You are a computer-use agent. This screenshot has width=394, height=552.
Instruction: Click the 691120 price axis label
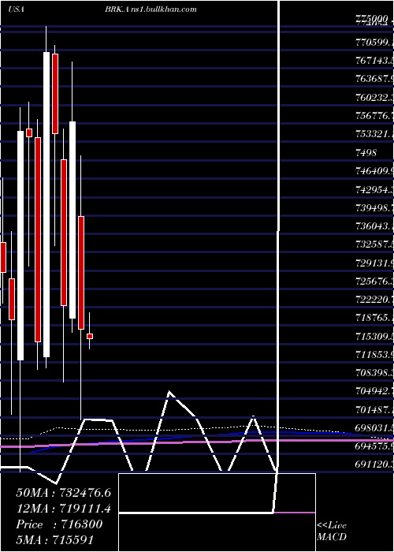tap(374, 464)
